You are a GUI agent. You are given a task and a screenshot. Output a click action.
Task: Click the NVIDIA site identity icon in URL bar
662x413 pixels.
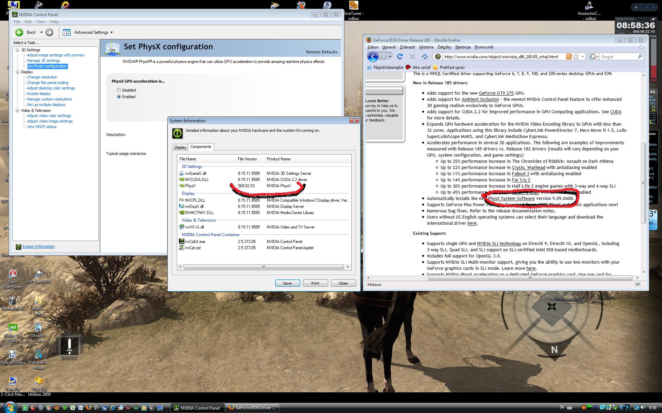click(x=438, y=56)
